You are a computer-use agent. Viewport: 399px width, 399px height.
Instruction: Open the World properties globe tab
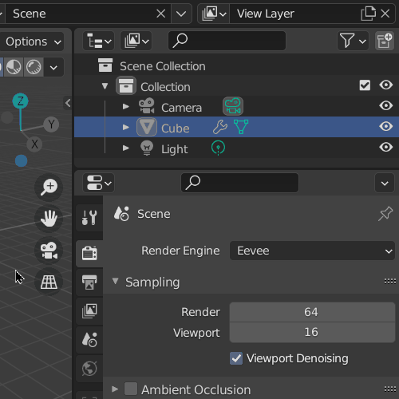[x=89, y=369]
